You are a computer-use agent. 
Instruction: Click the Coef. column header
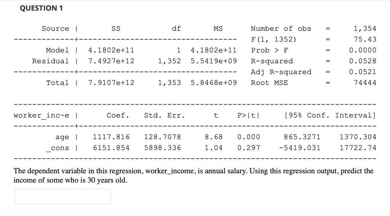point(118,115)
